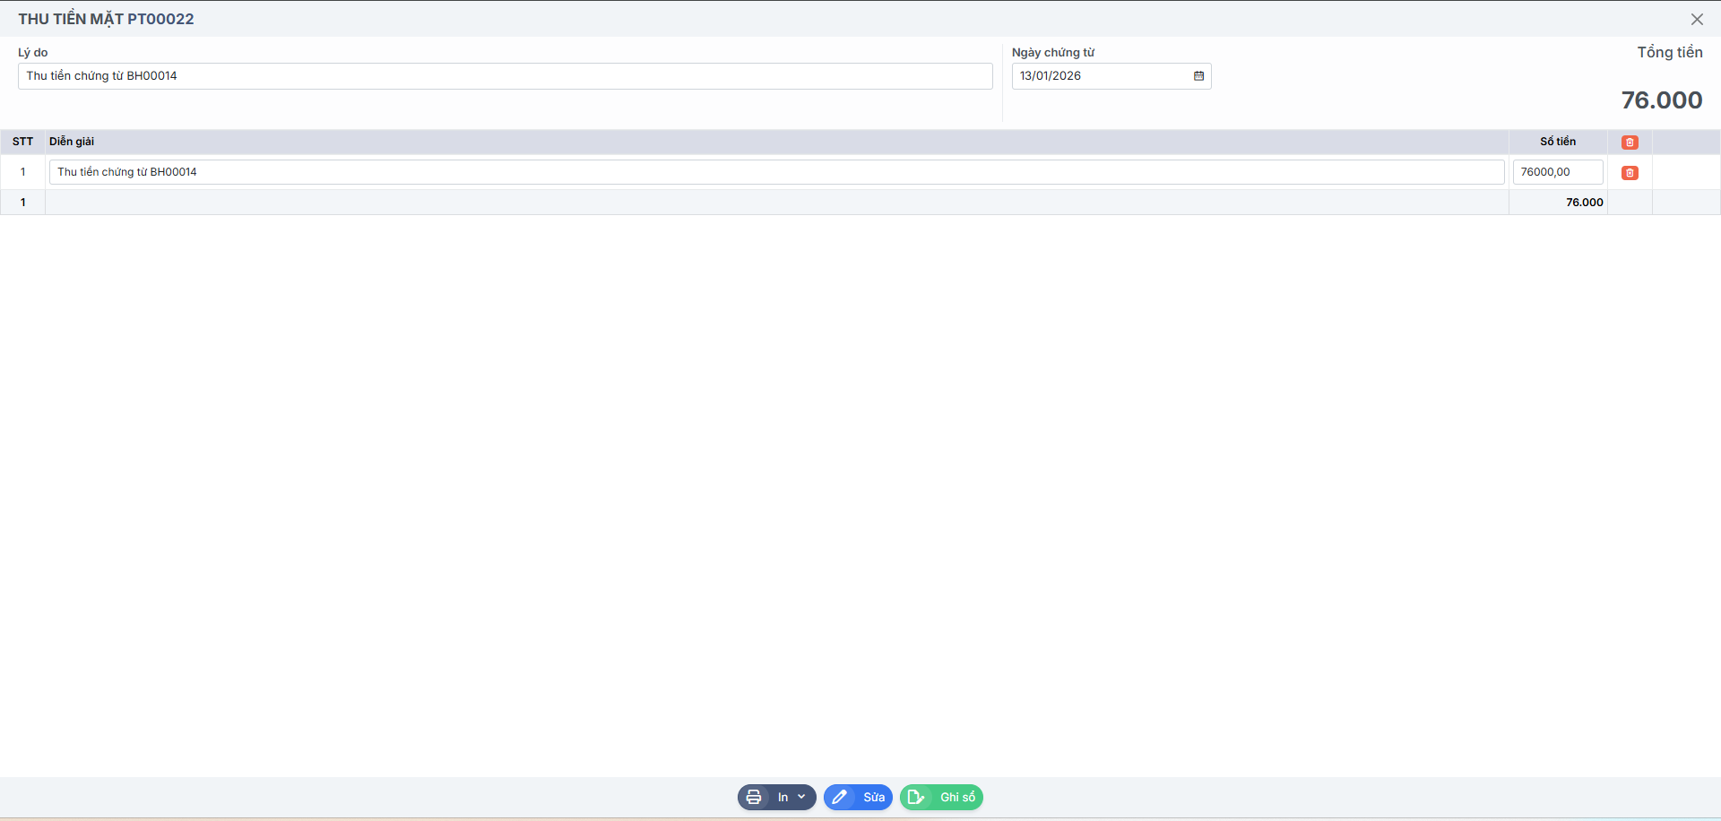Click the large Tổng tiền amount 76.000

pos(1661,100)
